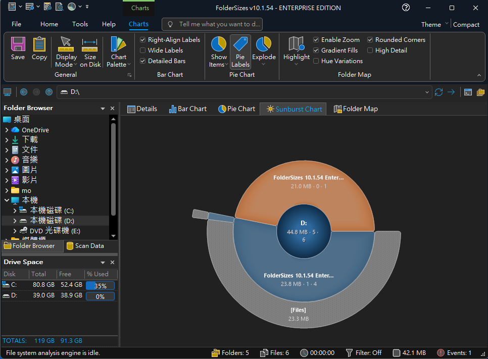Go back with the navigation arrow
The image size is (488, 359).
point(24,92)
